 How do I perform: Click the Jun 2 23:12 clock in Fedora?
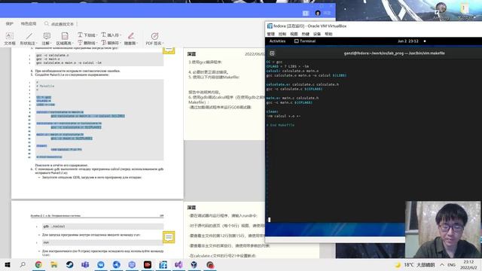click(x=408, y=41)
